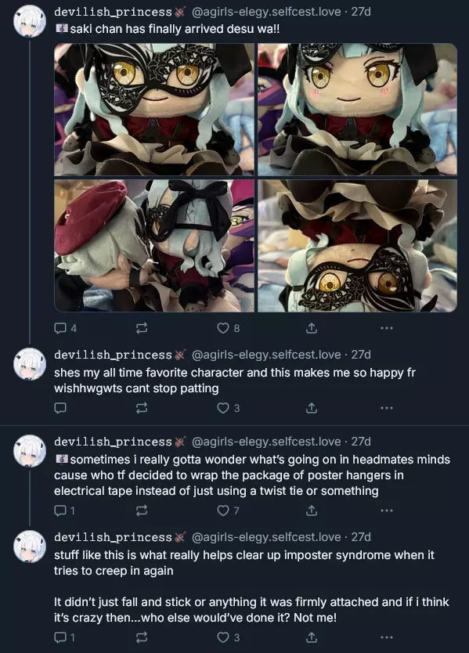469x653 pixels.
Task: Open more options on the imposter syndrome post
Action: tap(387, 637)
